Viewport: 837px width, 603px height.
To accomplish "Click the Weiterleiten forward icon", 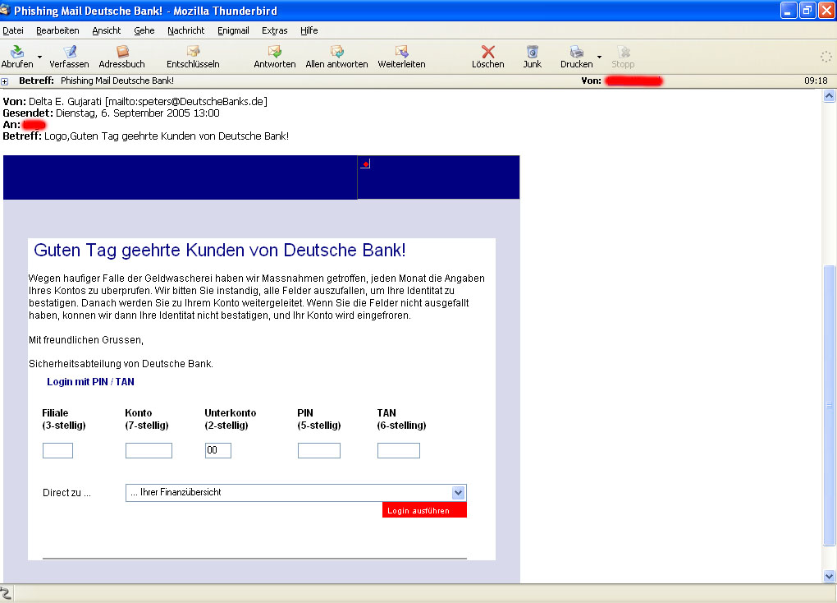I will click(x=401, y=52).
